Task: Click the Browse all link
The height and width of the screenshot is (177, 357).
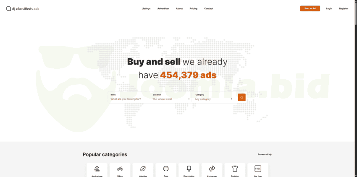Action: [265, 154]
